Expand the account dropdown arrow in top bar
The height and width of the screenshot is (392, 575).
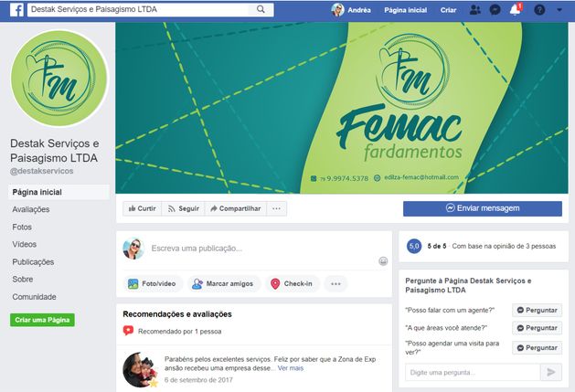tap(559, 10)
